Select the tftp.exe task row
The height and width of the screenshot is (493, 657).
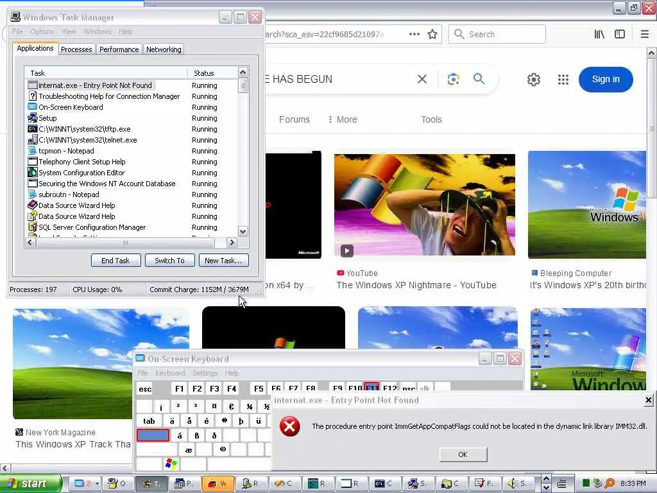tap(132, 129)
